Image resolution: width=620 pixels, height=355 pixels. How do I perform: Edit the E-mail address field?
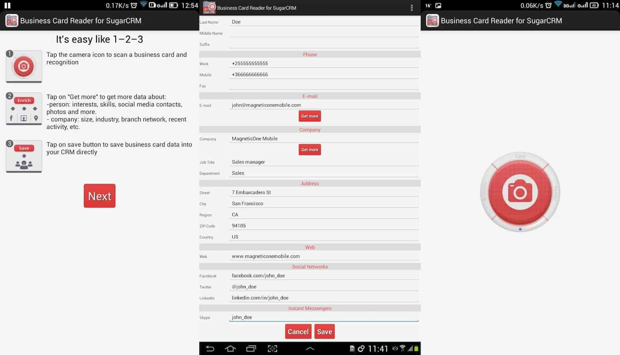point(324,105)
